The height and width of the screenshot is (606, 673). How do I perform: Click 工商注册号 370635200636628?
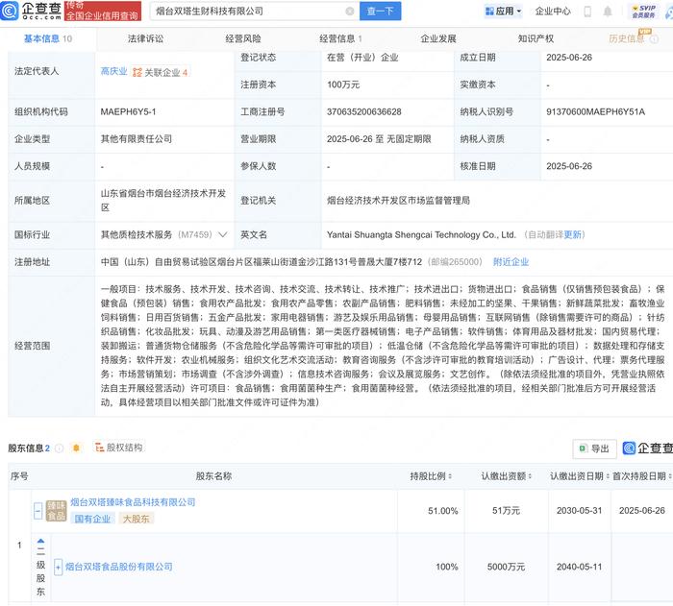click(x=364, y=111)
